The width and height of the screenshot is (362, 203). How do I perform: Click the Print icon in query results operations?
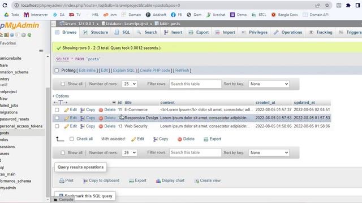[x=62, y=181]
